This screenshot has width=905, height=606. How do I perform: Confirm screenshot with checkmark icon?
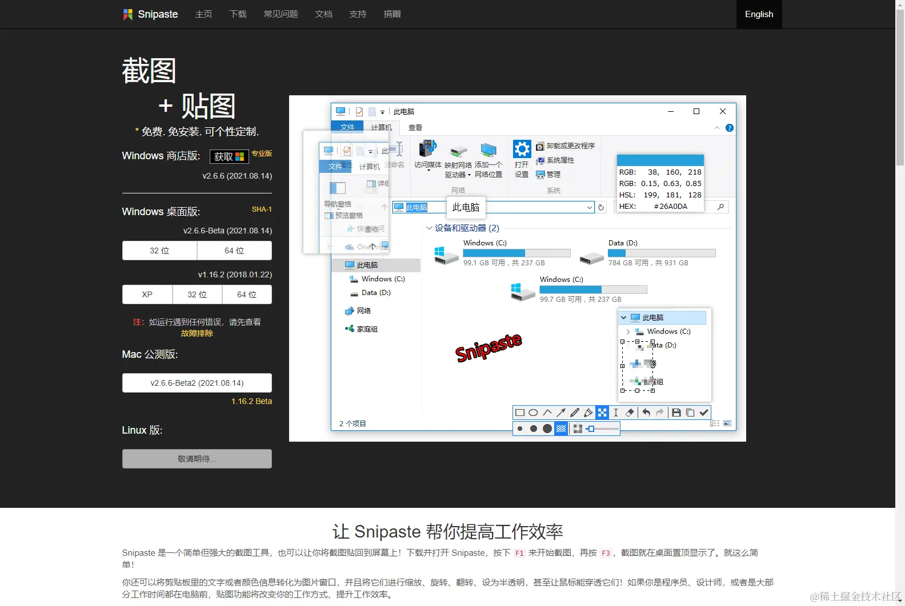(x=704, y=413)
